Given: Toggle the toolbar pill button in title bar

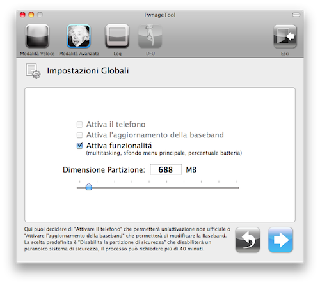Looking at the screenshot, I should pyautogui.click(x=296, y=15).
